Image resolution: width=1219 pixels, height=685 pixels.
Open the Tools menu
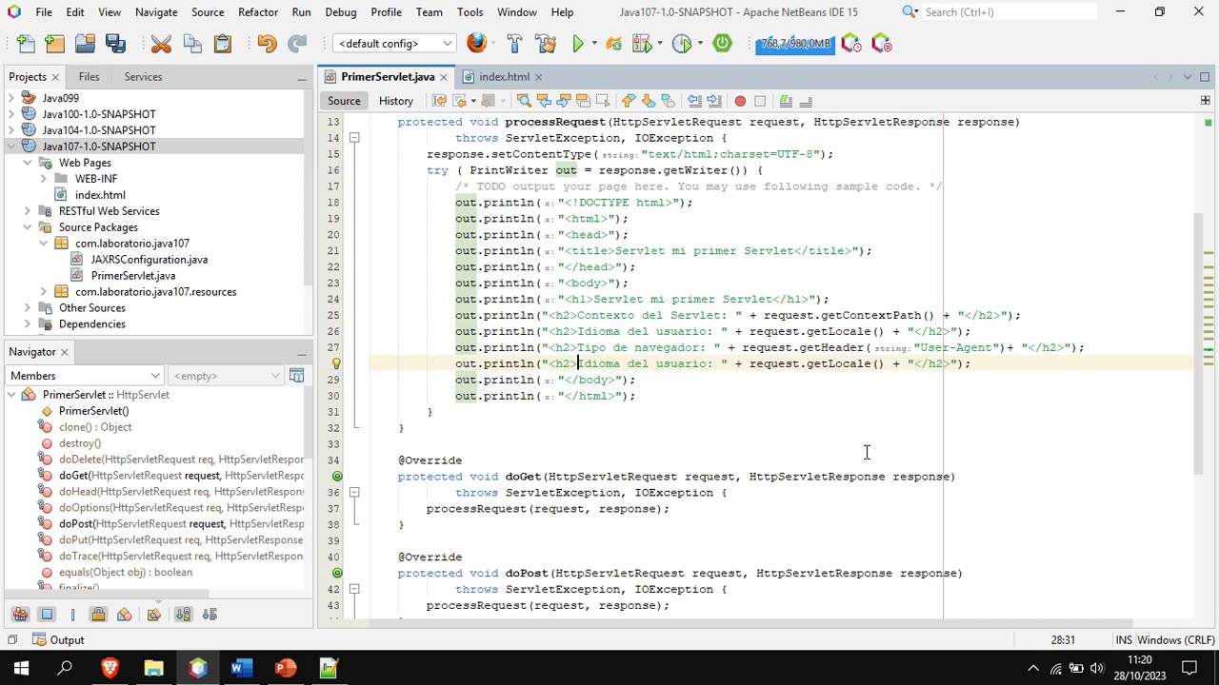(x=470, y=12)
